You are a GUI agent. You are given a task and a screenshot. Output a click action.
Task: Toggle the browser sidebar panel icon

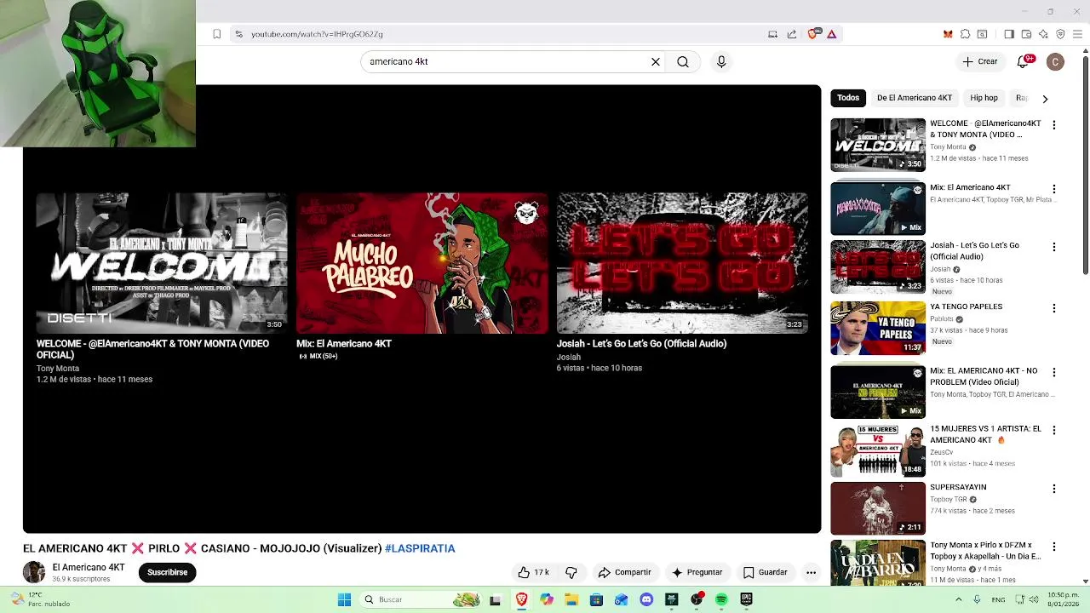pos(1009,34)
